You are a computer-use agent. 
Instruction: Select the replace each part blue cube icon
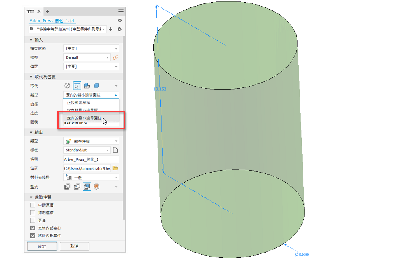tap(97, 86)
